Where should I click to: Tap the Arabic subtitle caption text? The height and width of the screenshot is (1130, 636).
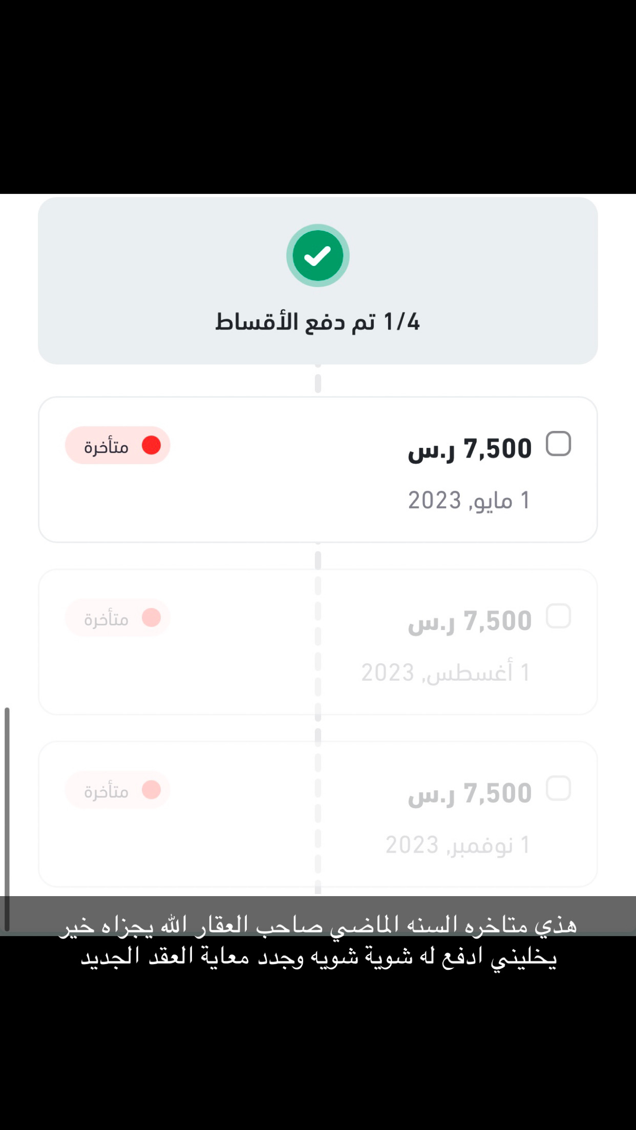coord(318,941)
